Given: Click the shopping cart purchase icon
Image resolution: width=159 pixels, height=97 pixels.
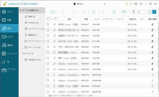Looking at the screenshot, I should 126,4.
